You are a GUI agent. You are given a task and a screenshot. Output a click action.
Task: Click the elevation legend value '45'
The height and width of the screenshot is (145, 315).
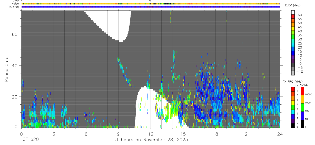(x=300, y=27)
